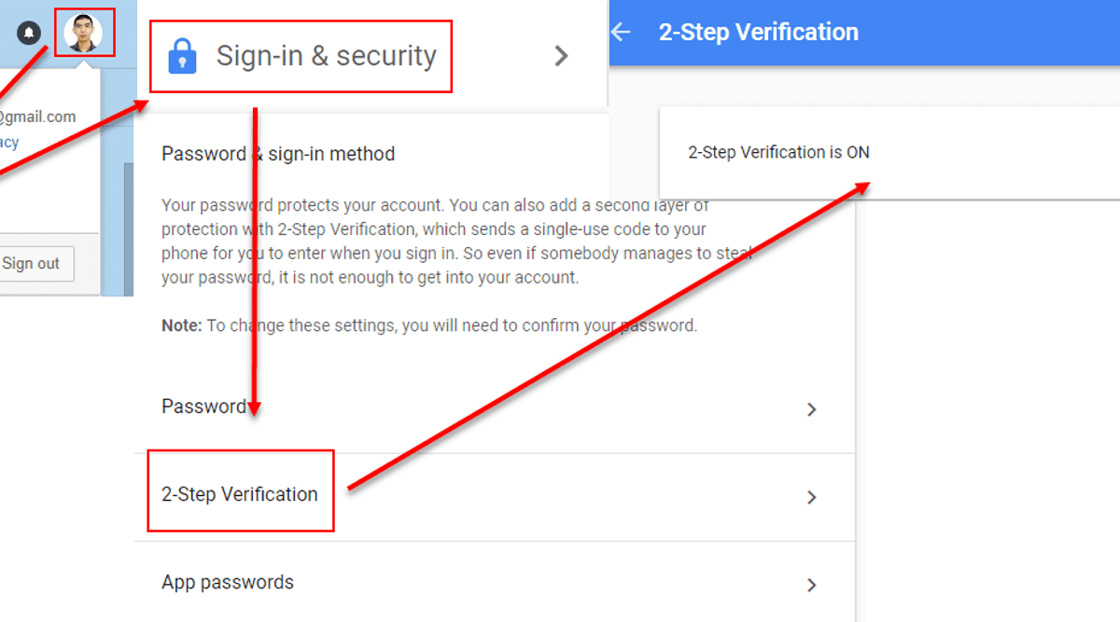Image resolution: width=1120 pixels, height=622 pixels.
Task: Open the App passwords settings entry
Action: click(x=229, y=581)
